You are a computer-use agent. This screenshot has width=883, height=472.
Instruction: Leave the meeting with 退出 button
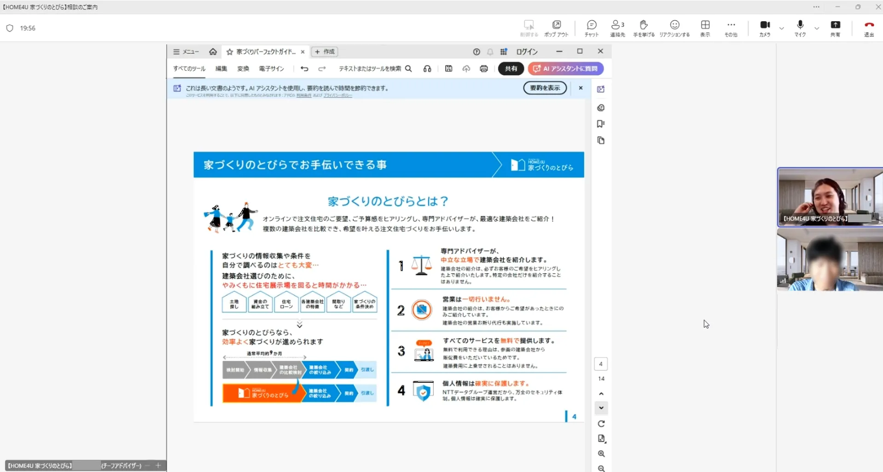(x=869, y=28)
